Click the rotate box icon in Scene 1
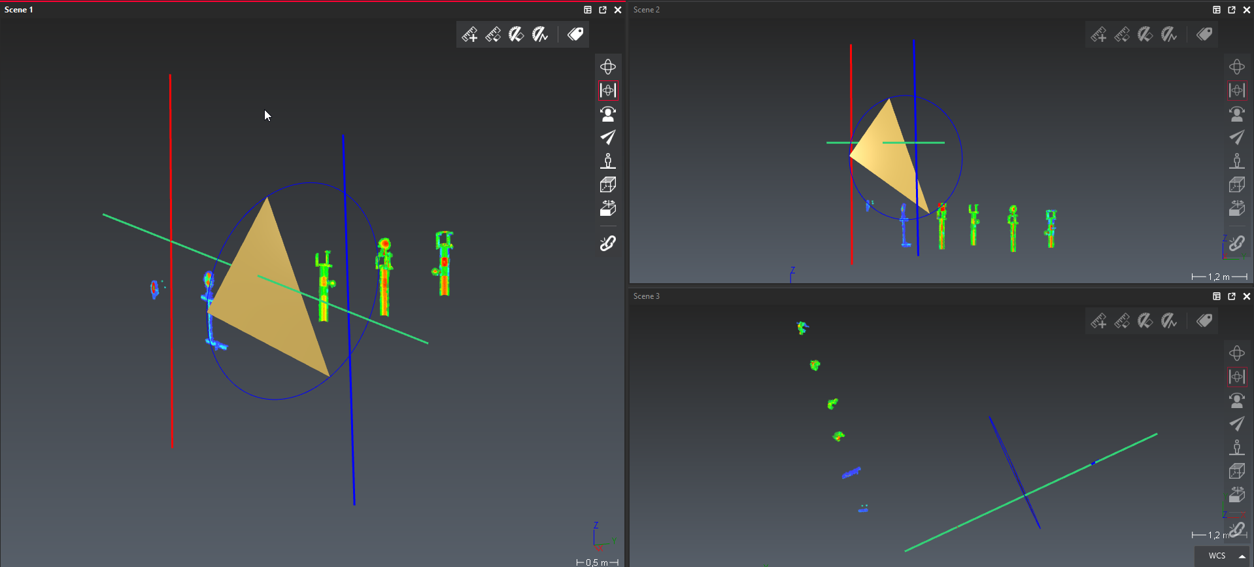 [x=608, y=209]
